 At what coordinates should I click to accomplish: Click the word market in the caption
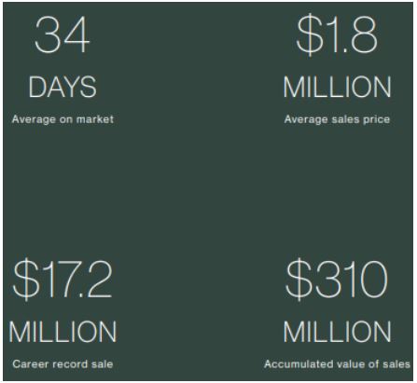(95, 119)
